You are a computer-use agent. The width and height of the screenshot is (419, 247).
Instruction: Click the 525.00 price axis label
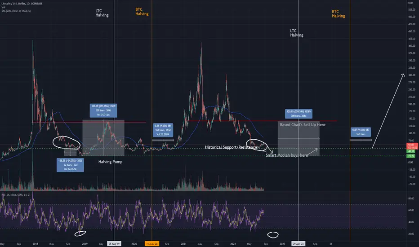(412, 9)
